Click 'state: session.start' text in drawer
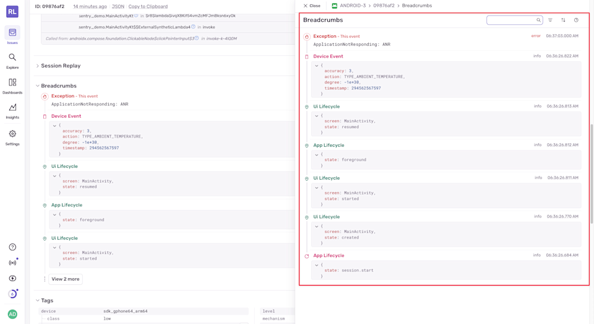 click(348, 271)
